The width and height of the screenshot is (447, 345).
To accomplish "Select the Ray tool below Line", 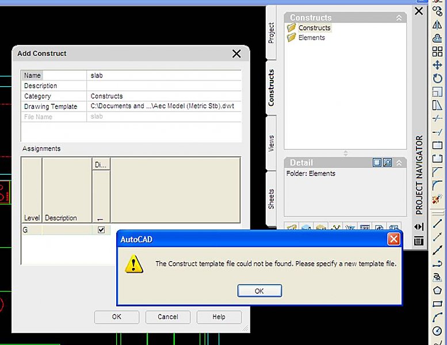I will pyautogui.click(x=437, y=237).
